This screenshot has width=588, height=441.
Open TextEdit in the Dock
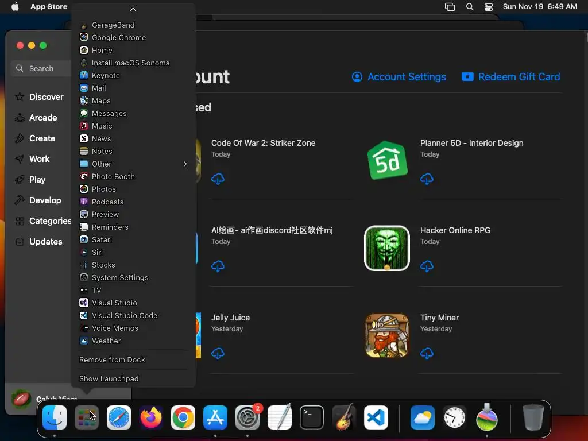coord(280,417)
